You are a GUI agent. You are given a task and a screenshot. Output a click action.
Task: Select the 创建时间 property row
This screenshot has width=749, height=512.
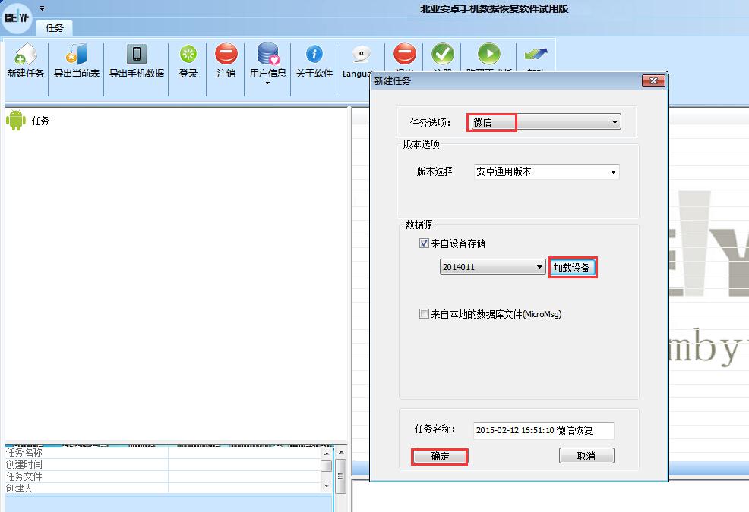(163, 464)
